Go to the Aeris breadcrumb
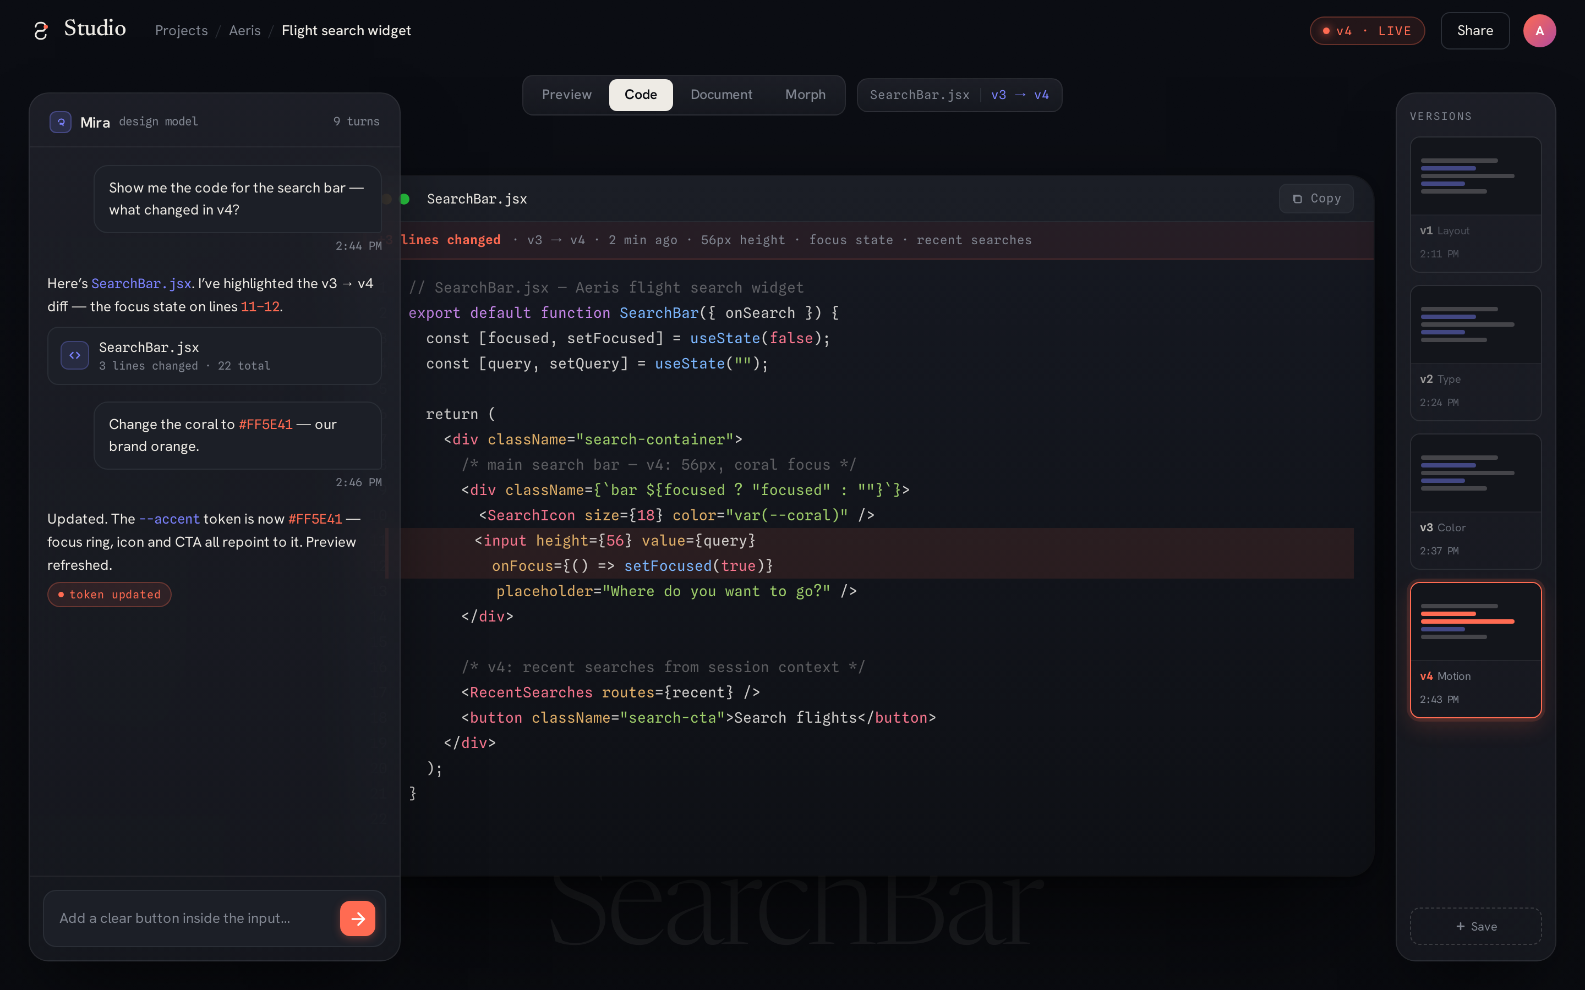The image size is (1585, 990). tap(244, 30)
